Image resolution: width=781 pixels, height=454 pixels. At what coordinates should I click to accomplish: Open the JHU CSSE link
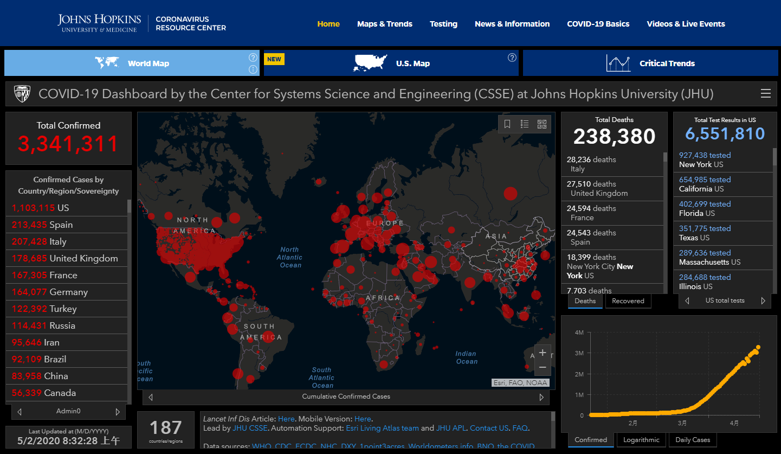pyautogui.click(x=250, y=428)
